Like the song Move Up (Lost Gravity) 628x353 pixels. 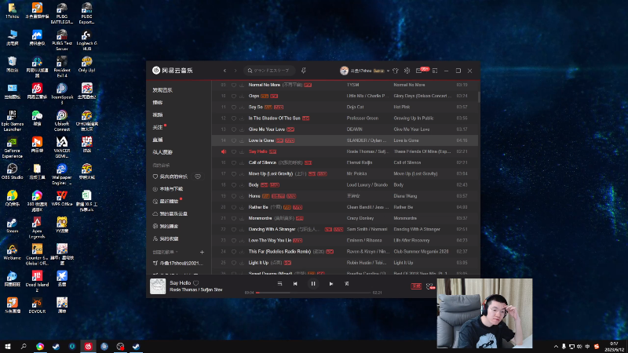tap(234, 173)
